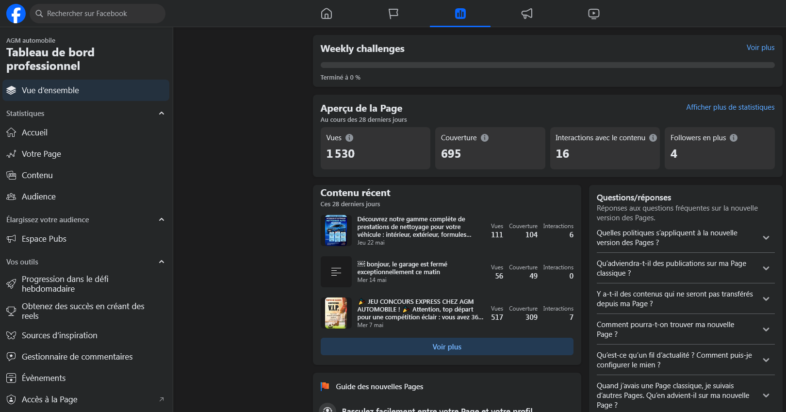This screenshot has width=786, height=412.
Task: Collapse the Statistiques section
Action: click(162, 113)
